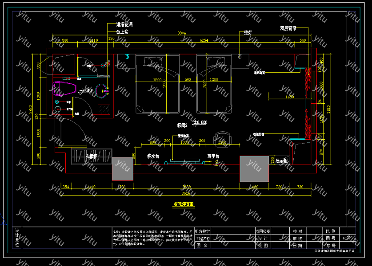Select the 标间2平面图 drawing title
Image resolution: width=372 pixels, height=266 pixels.
[184, 205]
